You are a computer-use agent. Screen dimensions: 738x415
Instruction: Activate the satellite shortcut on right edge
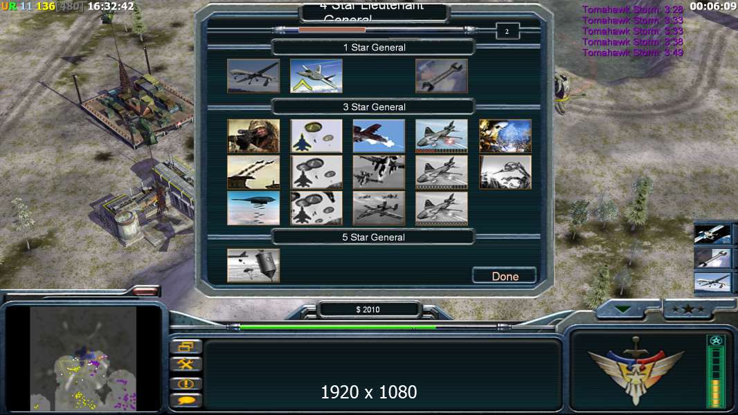tap(713, 234)
